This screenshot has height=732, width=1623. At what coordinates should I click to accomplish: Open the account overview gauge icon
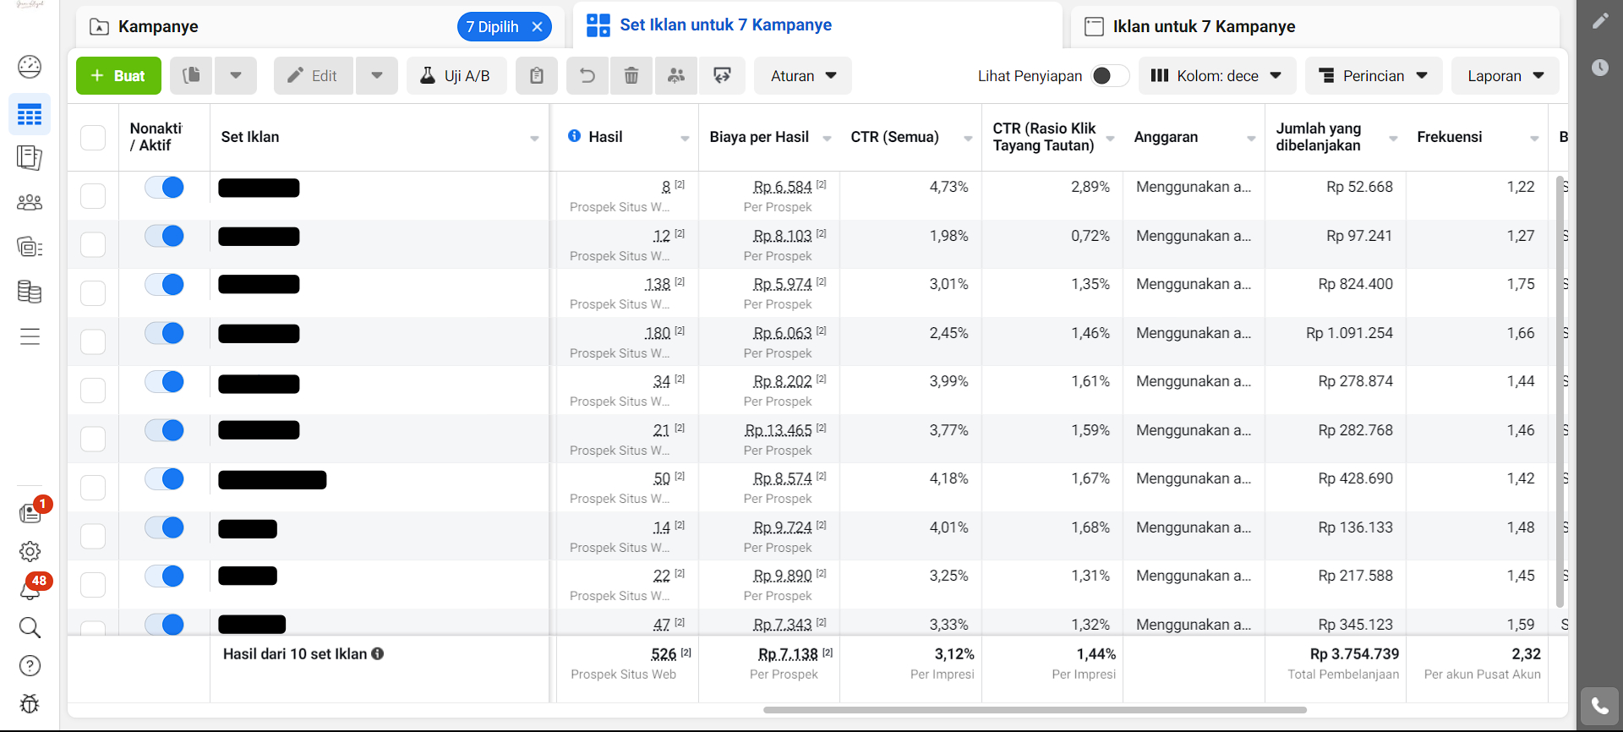pyautogui.click(x=30, y=67)
